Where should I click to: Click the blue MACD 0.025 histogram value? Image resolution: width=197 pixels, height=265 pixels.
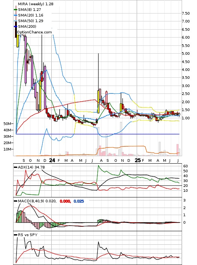(x=79, y=201)
